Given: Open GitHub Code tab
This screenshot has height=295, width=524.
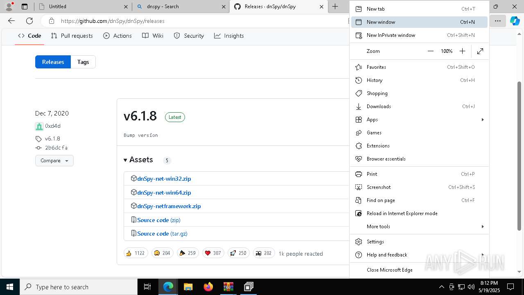Looking at the screenshot, I should pyautogui.click(x=29, y=36).
